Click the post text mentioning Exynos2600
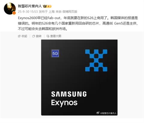This screenshot has height=123, width=144. pos(78,23)
